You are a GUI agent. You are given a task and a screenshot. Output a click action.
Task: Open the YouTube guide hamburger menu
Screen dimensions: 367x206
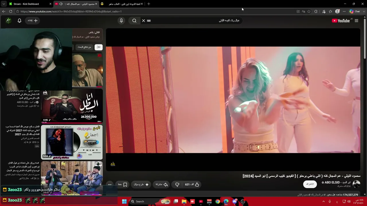pyautogui.click(x=356, y=21)
